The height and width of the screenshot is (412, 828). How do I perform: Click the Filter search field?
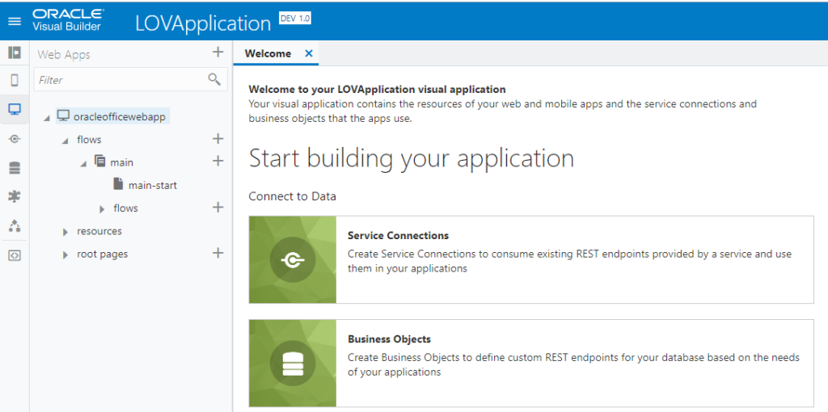(120, 80)
